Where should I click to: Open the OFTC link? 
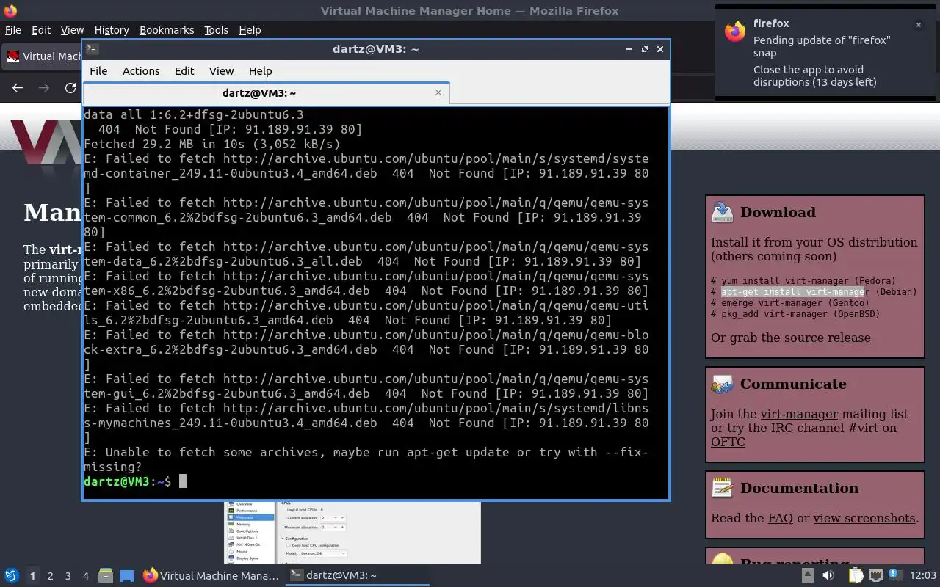click(728, 442)
